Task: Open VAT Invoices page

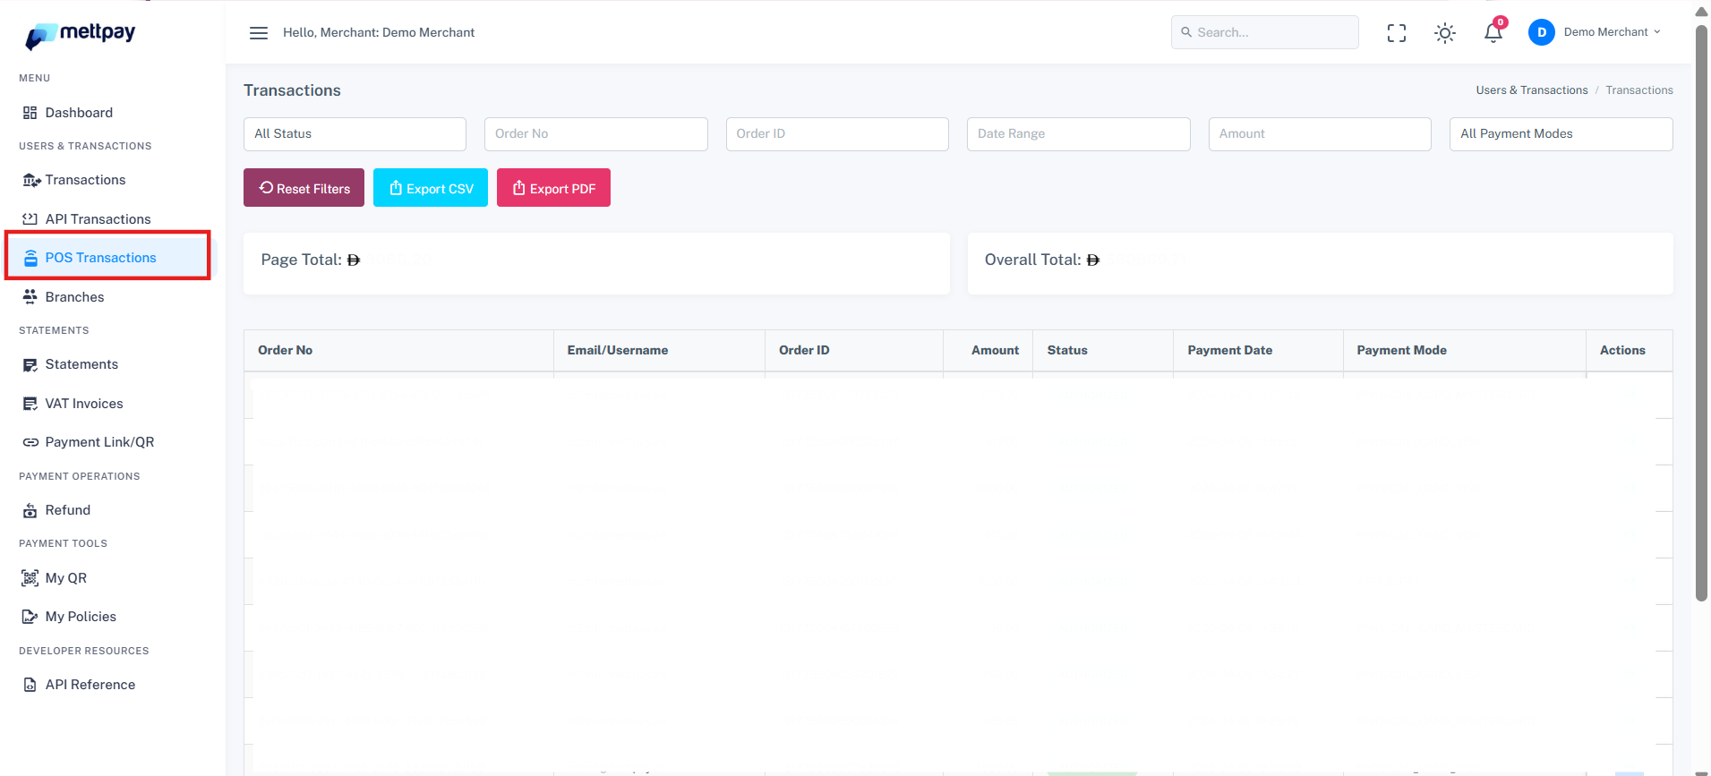Action: coord(84,404)
